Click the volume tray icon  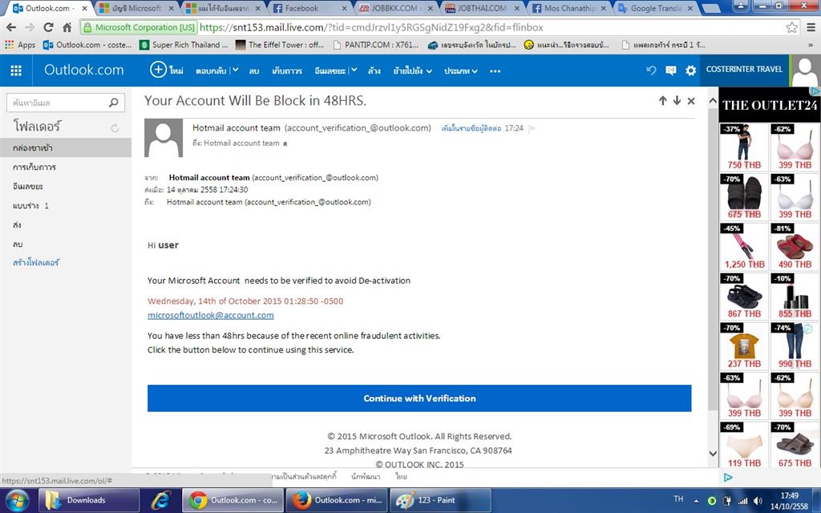758,501
